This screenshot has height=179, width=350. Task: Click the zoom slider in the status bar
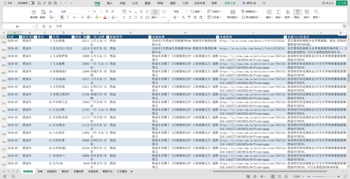coord(324,176)
